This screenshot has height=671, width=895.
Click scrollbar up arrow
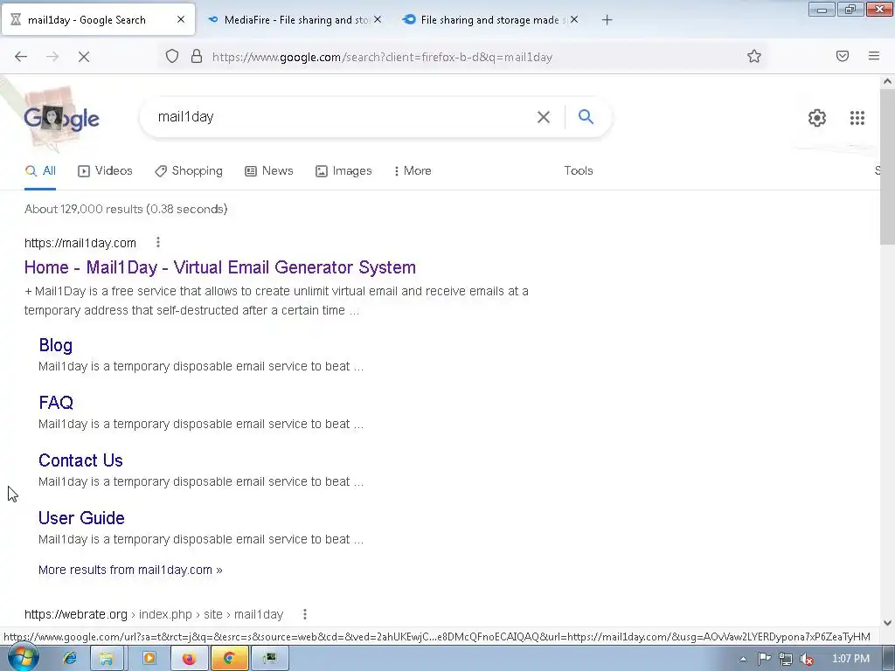(x=887, y=81)
